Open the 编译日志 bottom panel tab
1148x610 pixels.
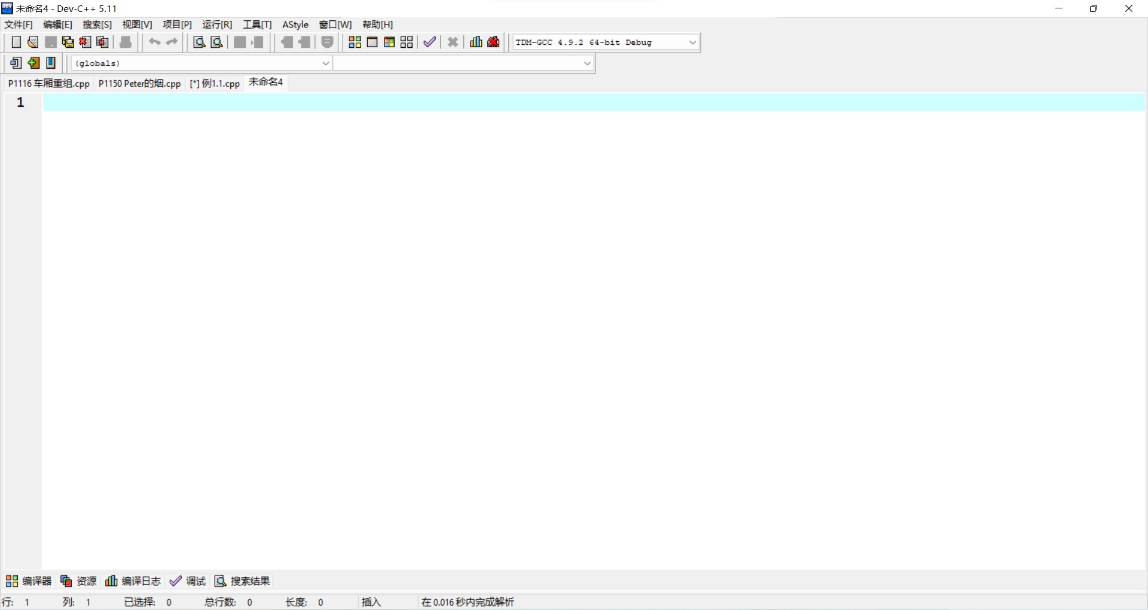(x=133, y=581)
